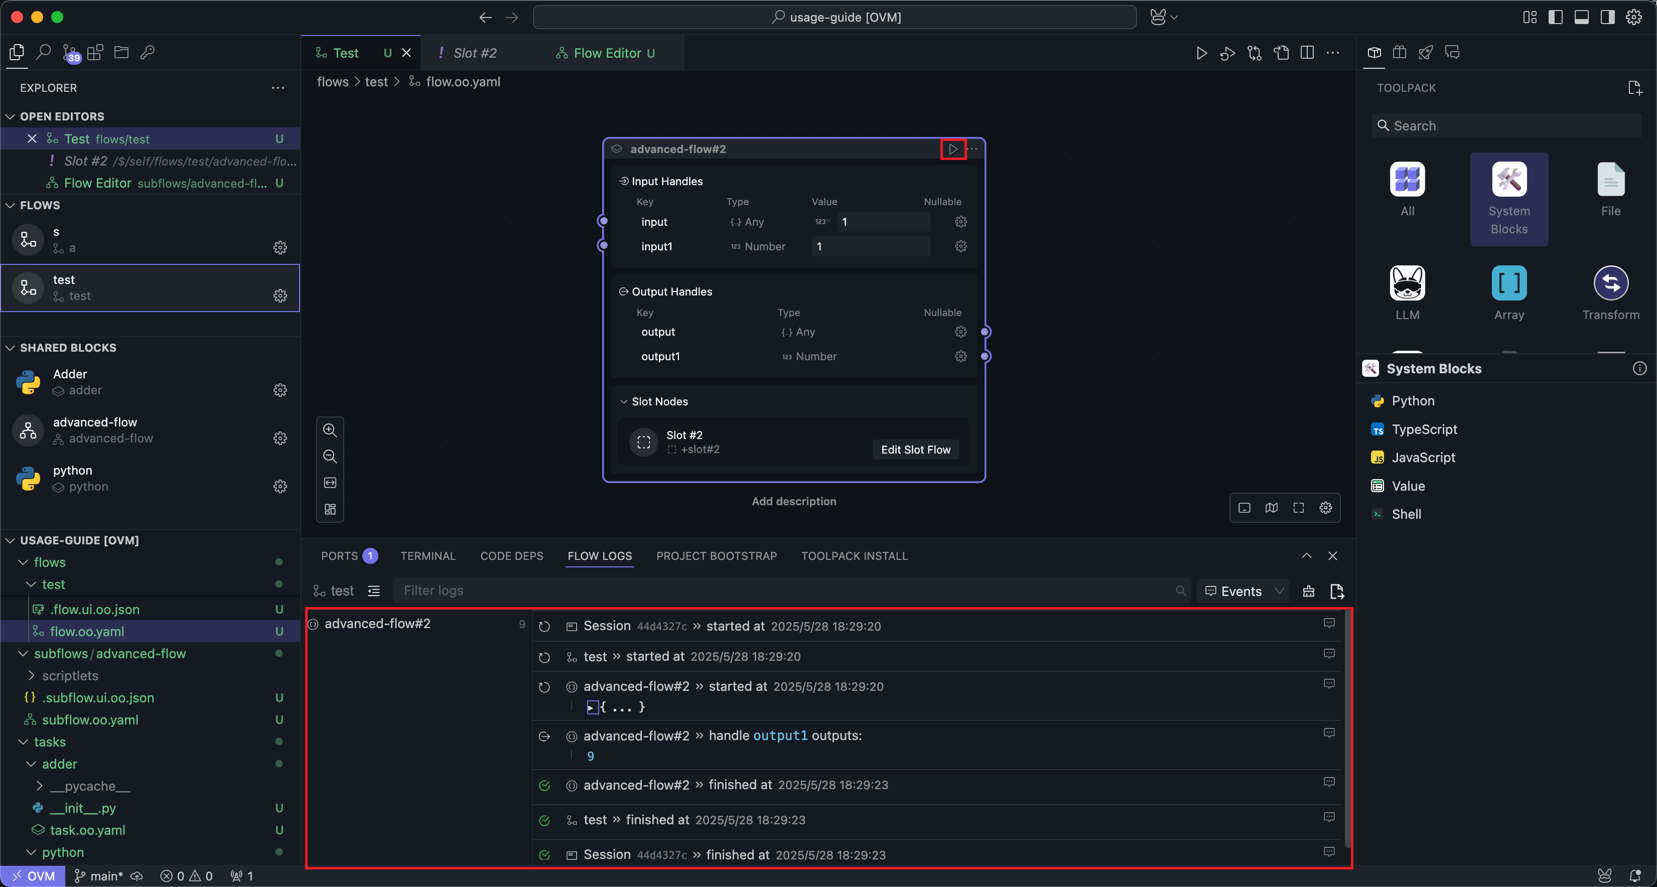This screenshot has height=887, width=1657.
Task: Click the Edit Slot Flow button
Action: coord(915,450)
